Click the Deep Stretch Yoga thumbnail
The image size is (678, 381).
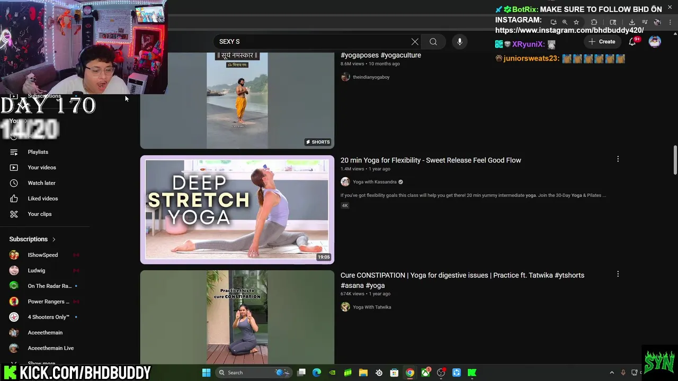(x=237, y=210)
